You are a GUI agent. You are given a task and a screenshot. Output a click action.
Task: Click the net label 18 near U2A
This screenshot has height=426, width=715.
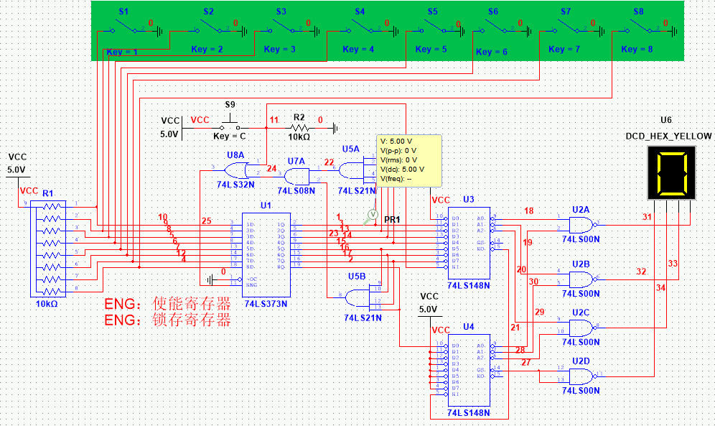click(529, 210)
